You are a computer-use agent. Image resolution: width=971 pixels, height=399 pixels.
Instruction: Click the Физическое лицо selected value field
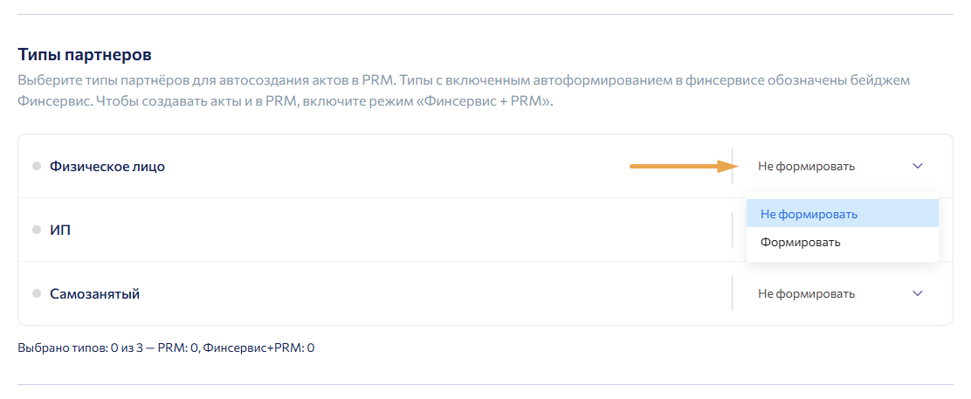806,166
